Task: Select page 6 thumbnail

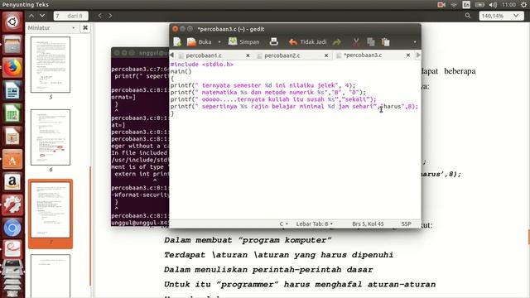Action: point(51,137)
